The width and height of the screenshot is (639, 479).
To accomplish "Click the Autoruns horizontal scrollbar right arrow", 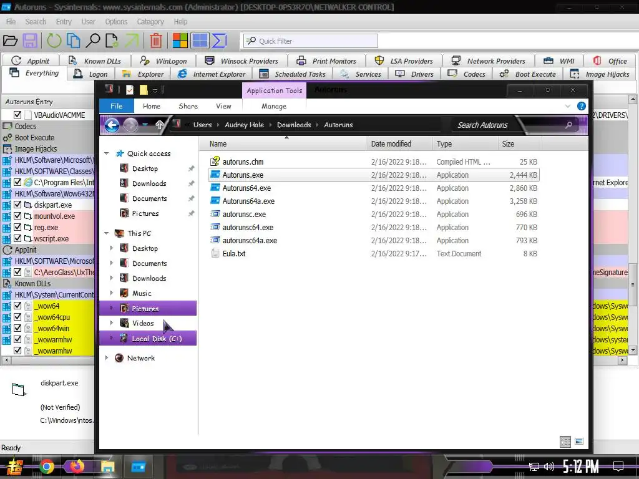I will pyautogui.click(x=622, y=360).
